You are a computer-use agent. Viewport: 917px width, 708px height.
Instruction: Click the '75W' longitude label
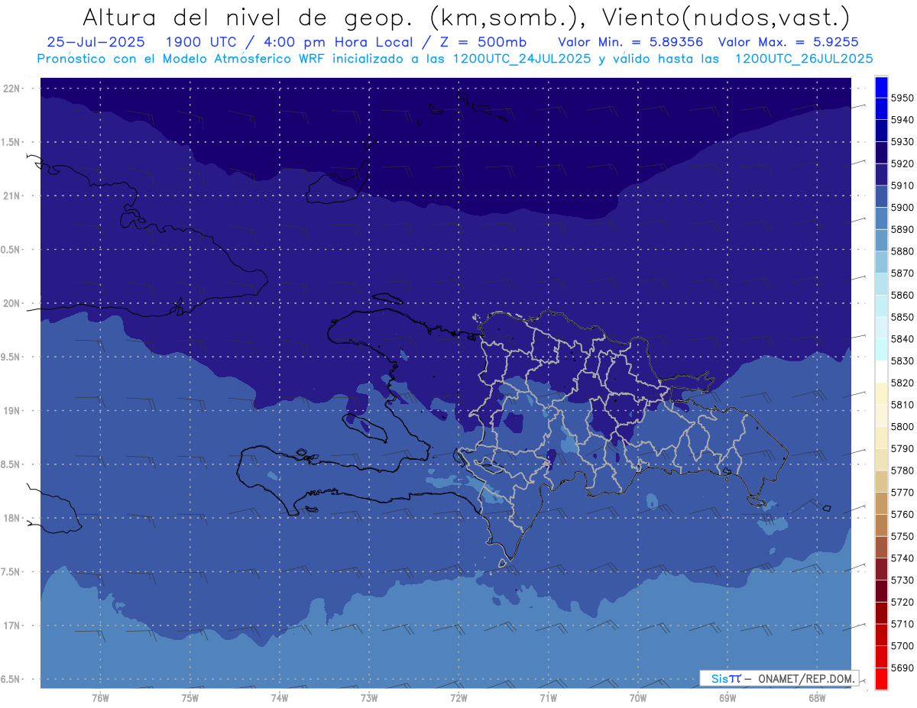190,697
